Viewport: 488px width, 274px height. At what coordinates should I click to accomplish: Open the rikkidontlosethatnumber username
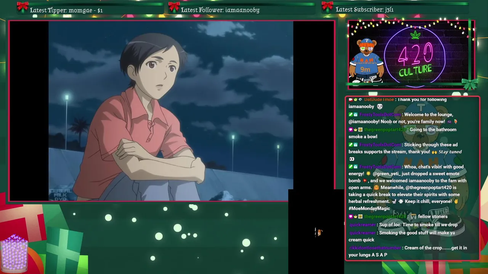coord(375,248)
